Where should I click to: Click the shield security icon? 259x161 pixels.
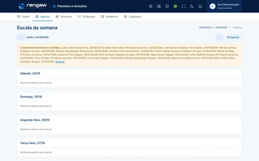[167, 6]
